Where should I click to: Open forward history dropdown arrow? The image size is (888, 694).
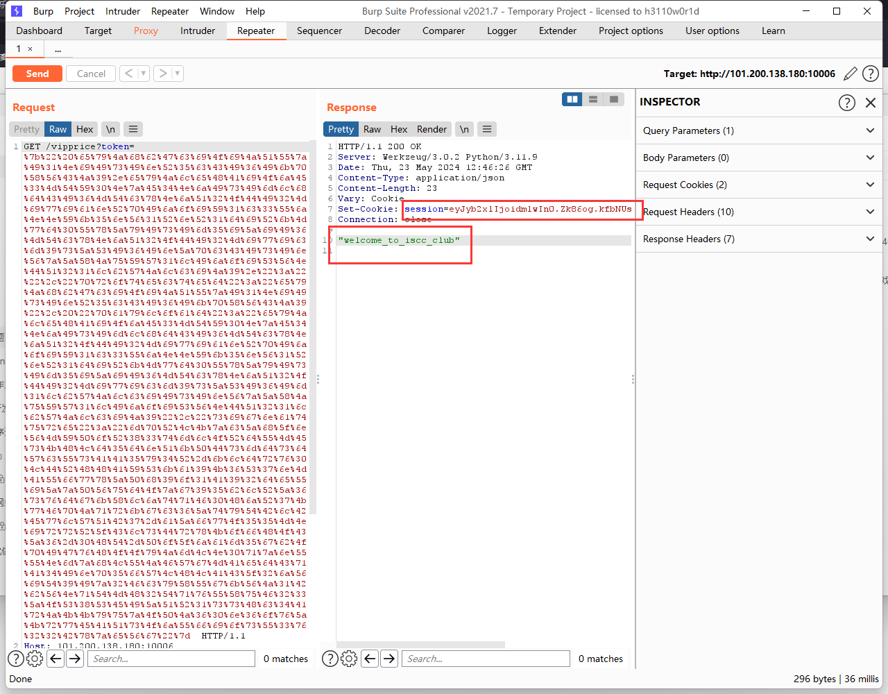178,74
